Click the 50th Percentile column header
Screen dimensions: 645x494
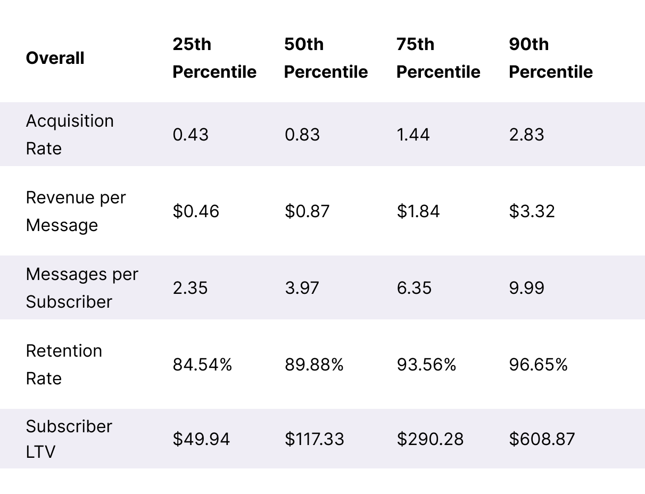[x=326, y=58]
